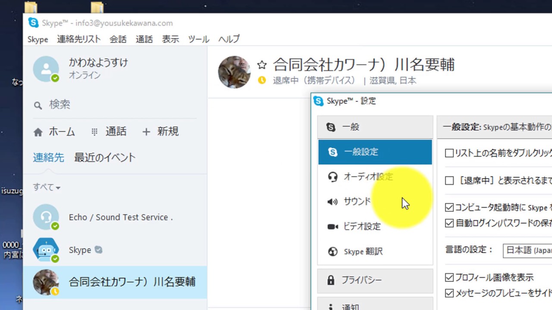The width and height of the screenshot is (552, 310).
Task: Click the + 新規 button
Action: [x=160, y=132]
